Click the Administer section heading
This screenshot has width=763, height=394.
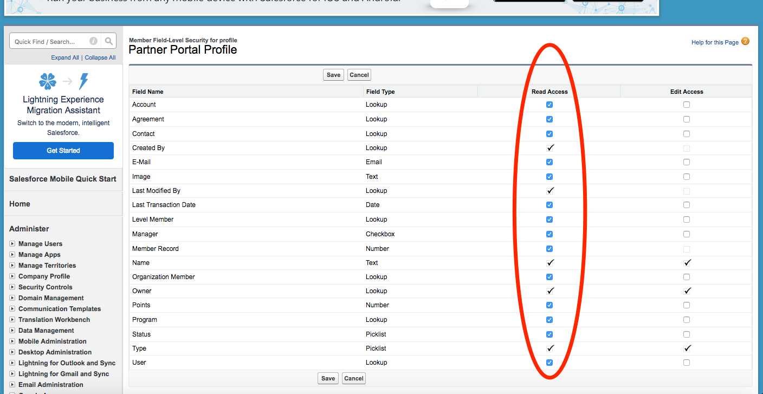click(x=29, y=229)
